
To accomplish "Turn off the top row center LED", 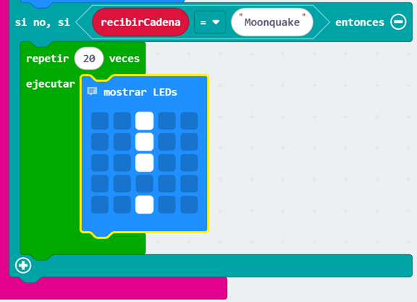I will [144, 121].
